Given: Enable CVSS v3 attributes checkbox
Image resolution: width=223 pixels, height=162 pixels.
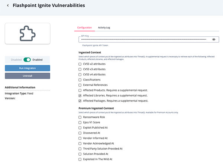Looking at the screenshot, I should [80, 69].
